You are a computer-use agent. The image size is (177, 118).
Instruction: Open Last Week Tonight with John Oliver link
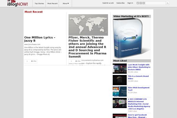139,67
